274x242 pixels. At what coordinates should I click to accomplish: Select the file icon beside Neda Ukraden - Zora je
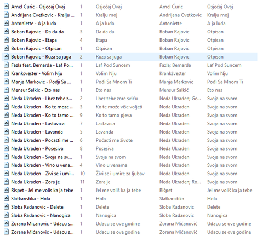coord(7,182)
